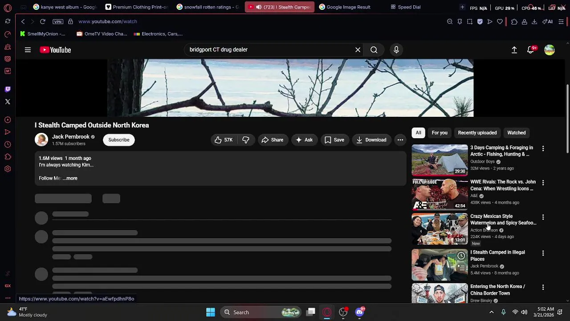Open options for I Stealth Camped in Illegal Places
Viewport: 570px width, 321px height.
click(x=543, y=253)
